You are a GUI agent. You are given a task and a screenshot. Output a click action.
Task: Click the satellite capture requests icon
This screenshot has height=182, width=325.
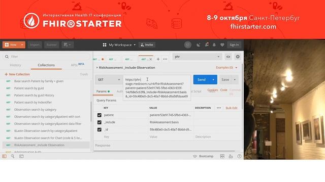click(x=199, y=45)
